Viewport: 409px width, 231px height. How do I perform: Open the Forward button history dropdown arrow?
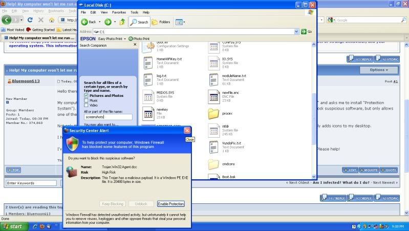(115, 22)
